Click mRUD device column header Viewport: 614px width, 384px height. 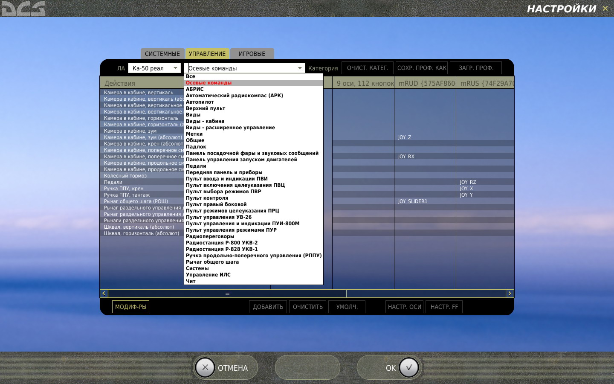[425, 83]
